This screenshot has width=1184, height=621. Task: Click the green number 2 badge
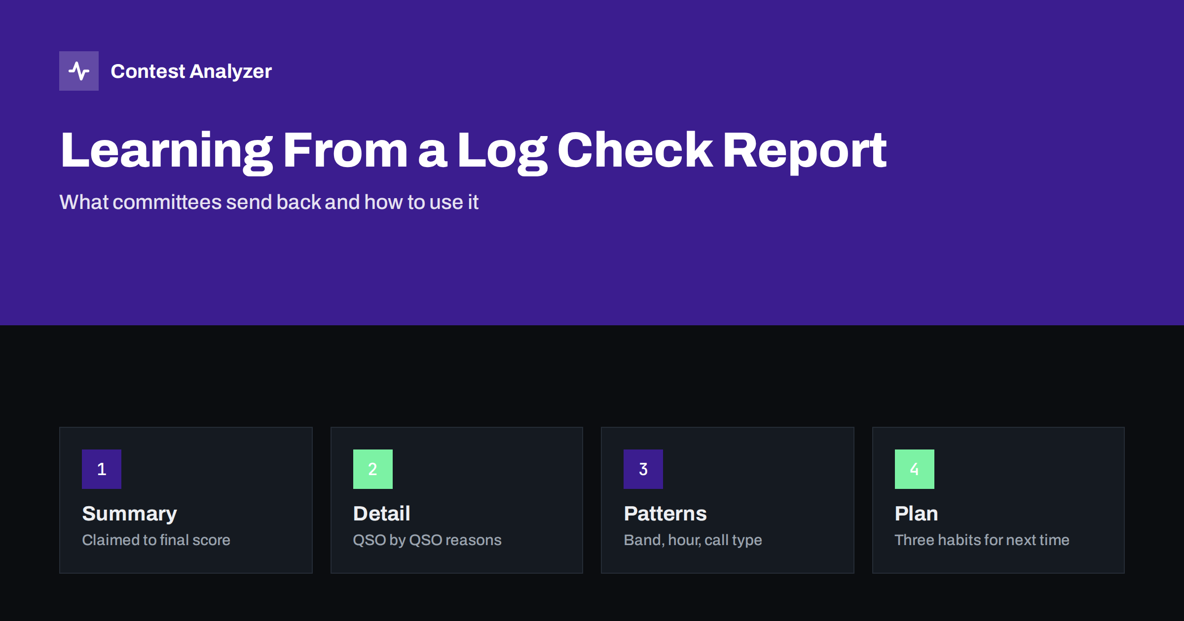click(373, 469)
